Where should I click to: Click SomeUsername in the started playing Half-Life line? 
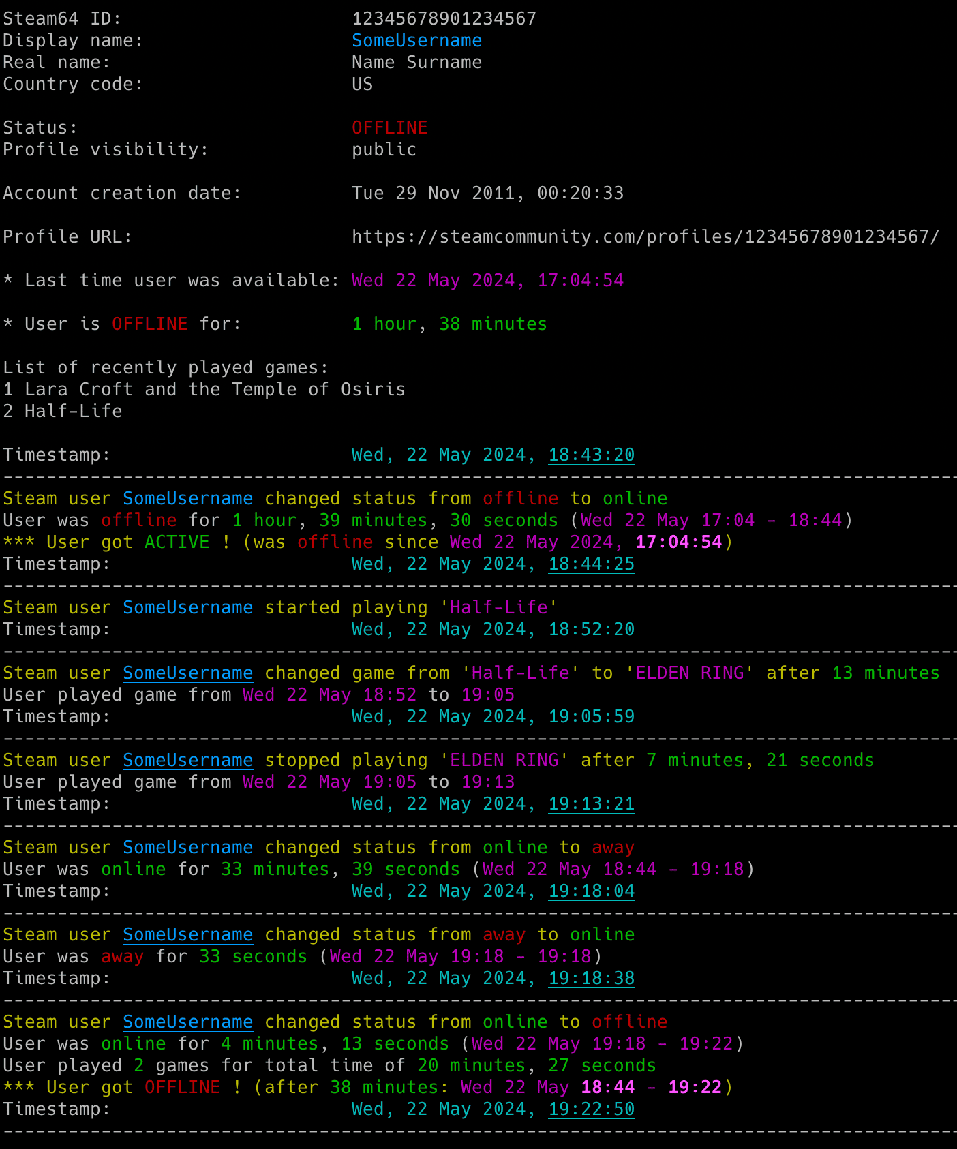(188, 608)
